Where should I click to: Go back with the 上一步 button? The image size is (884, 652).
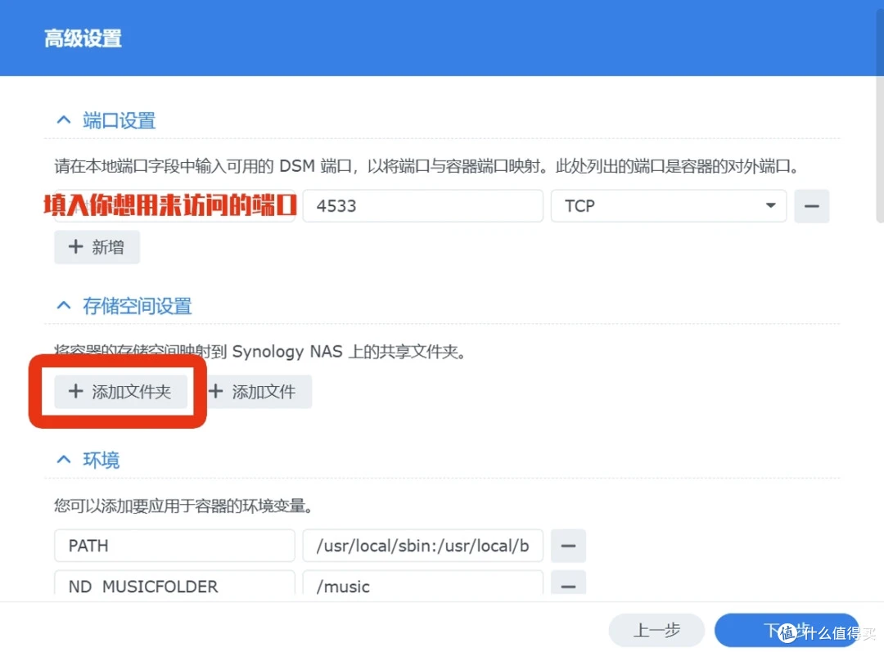(656, 631)
